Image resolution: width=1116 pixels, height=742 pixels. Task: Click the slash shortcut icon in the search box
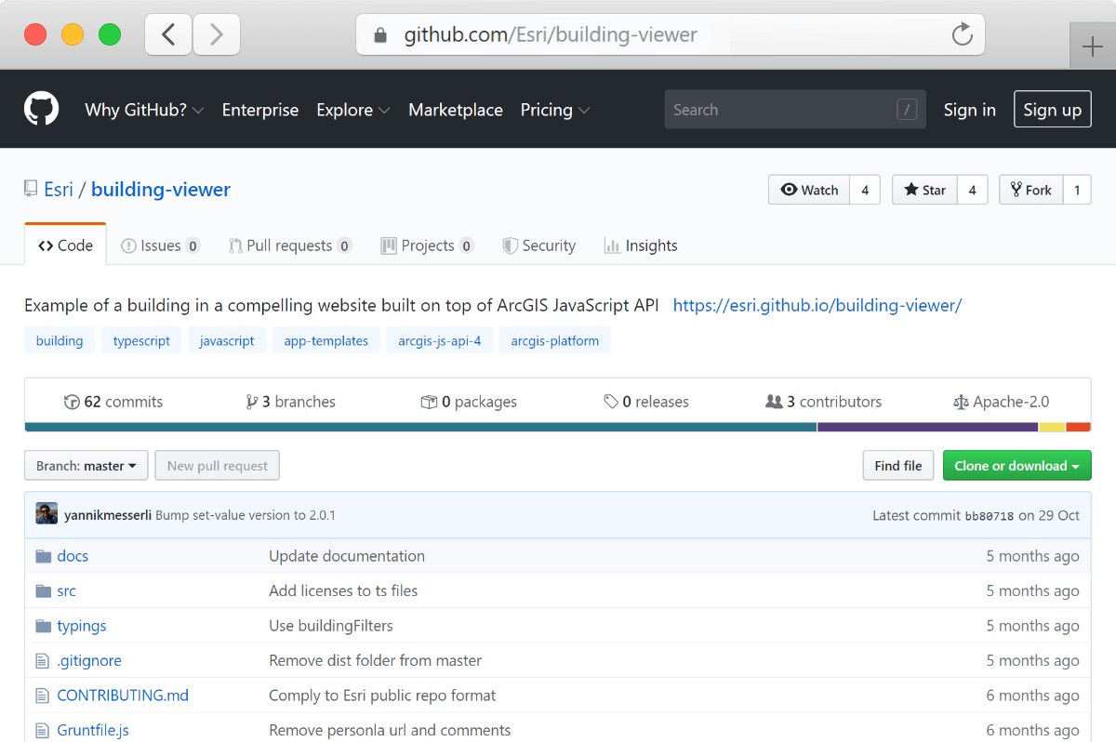pos(907,110)
